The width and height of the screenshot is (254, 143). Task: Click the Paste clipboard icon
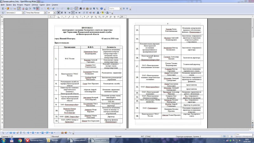point(48,9)
